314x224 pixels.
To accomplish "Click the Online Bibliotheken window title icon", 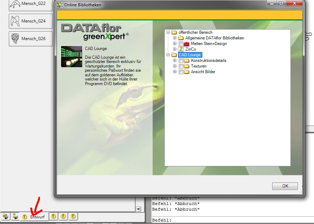I will (60, 5).
